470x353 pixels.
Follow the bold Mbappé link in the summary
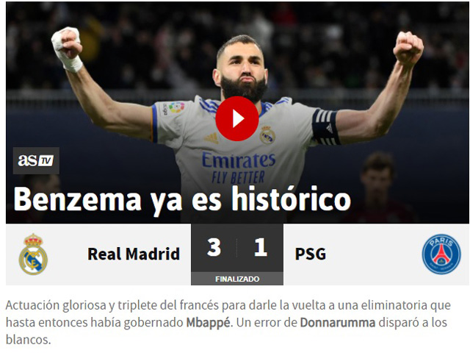[x=209, y=323]
